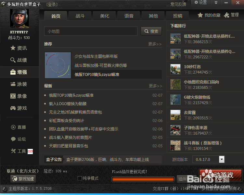
Task: Click the 战斗力: 530 rating text
Action: [x=19, y=38]
